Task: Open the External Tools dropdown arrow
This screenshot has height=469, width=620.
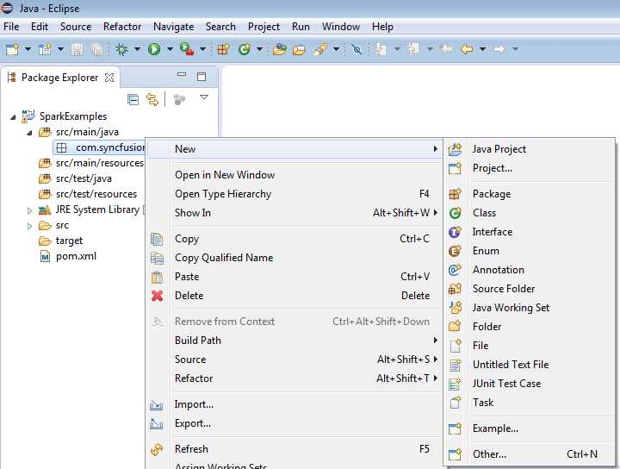Action: coord(202,49)
